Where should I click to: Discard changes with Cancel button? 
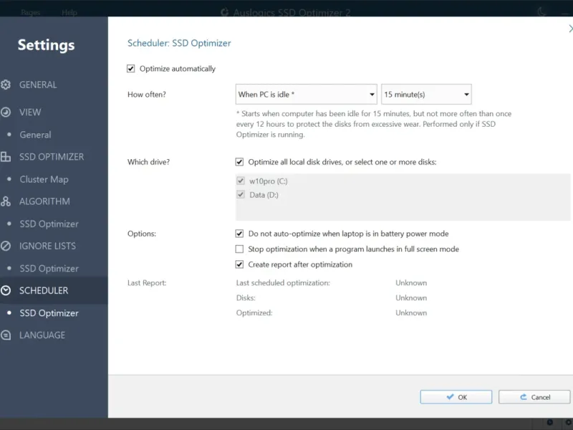pos(534,397)
